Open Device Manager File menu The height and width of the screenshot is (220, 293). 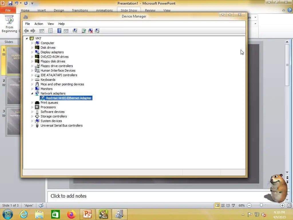pyautogui.click(x=27, y=24)
